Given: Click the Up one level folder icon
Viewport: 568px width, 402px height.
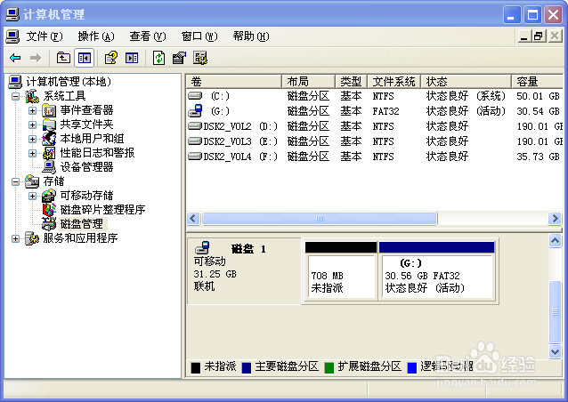Looking at the screenshot, I should 63,58.
